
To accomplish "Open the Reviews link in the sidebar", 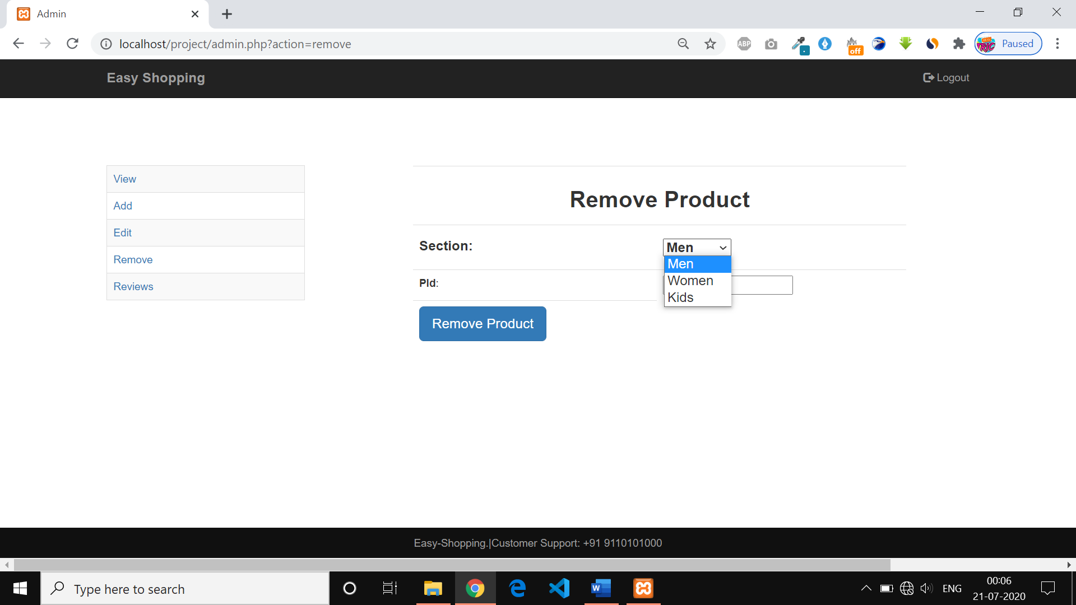I will [x=133, y=286].
